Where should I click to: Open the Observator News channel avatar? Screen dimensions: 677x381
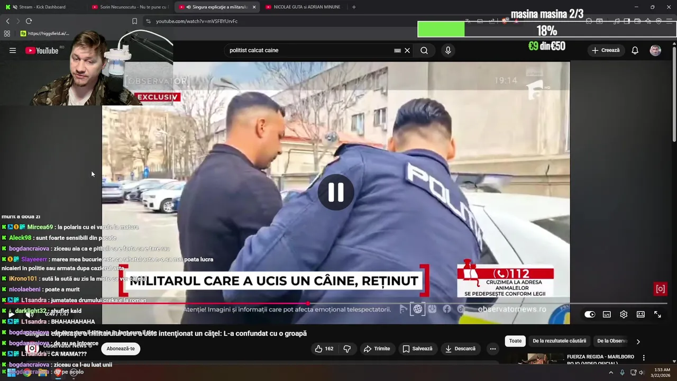pyautogui.click(x=32, y=349)
